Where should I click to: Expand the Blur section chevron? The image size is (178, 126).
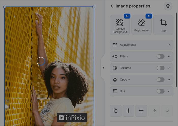tap(169, 91)
